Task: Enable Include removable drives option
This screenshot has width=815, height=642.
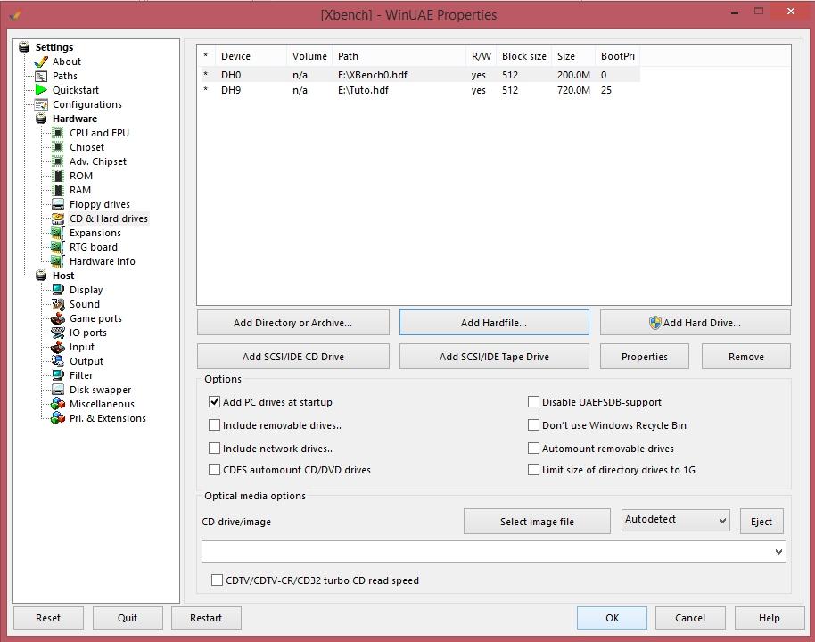Action: 214,425
